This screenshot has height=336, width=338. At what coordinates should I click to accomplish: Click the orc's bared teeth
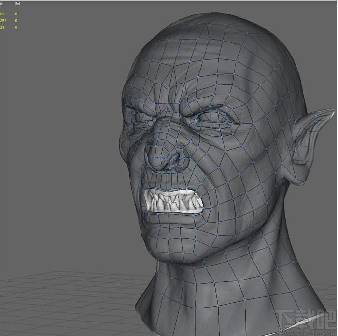174,201
